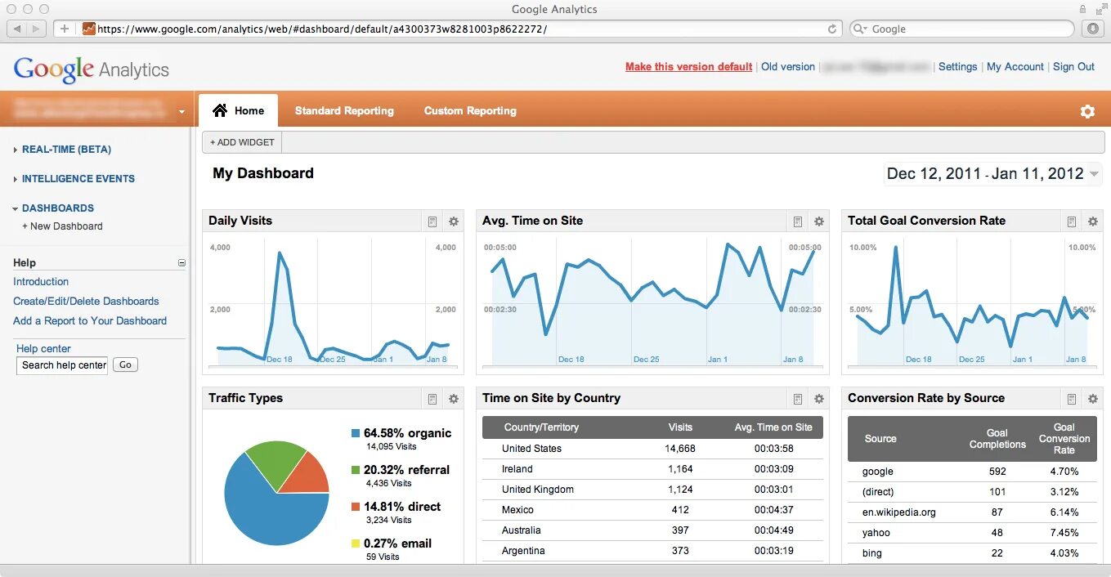
Task: Click the Add Widget button
Action: tap(241, 141)
